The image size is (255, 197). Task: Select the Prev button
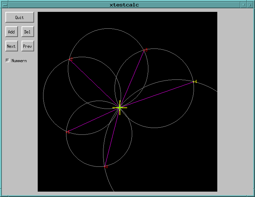click(28, 46)
